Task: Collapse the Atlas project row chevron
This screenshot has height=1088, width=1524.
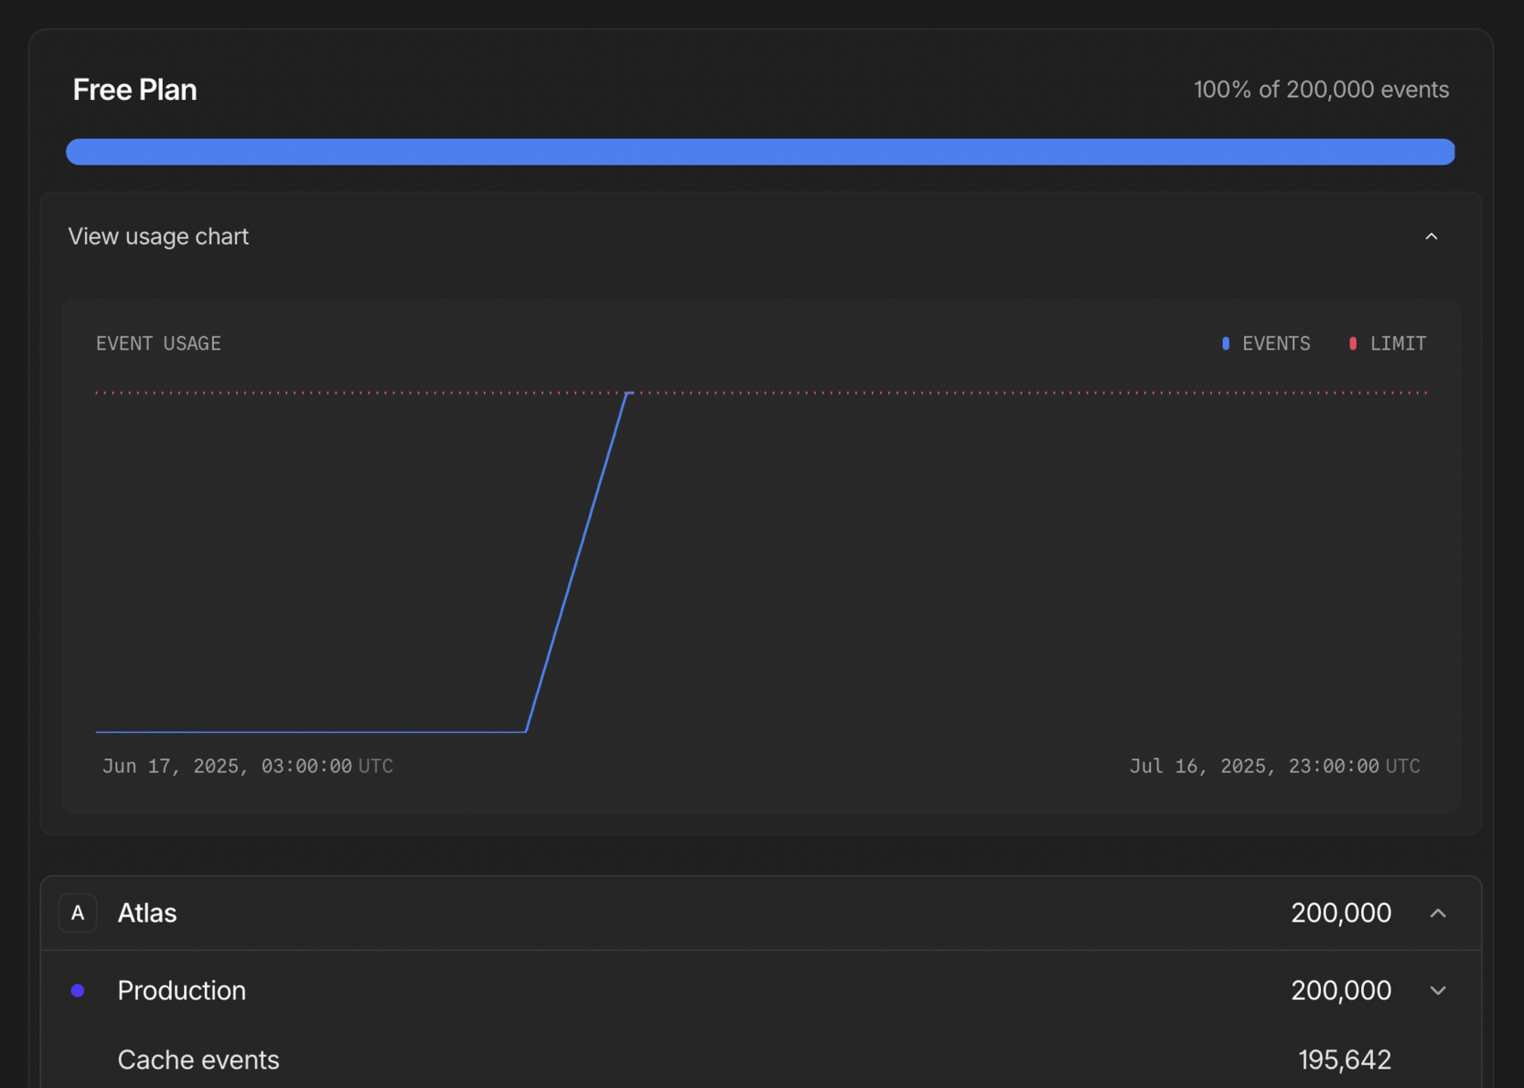Action: pos(1437,913)
